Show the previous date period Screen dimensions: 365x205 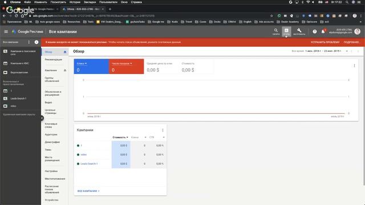click(352, 51)
